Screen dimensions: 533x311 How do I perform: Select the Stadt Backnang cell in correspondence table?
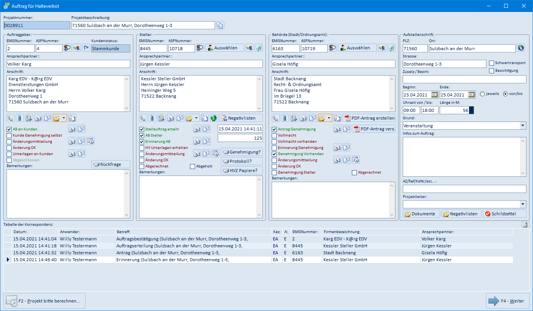tap(371, 253)
